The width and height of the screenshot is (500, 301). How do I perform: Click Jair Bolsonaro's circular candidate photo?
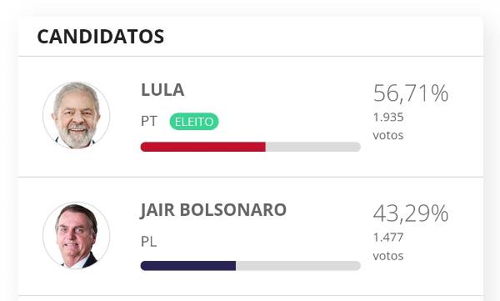(x=76, y=236)
